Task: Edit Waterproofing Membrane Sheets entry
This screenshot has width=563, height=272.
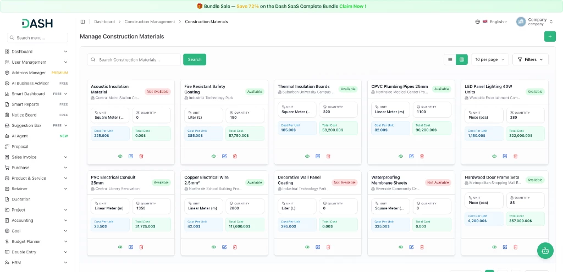Action: click(411, 247)
